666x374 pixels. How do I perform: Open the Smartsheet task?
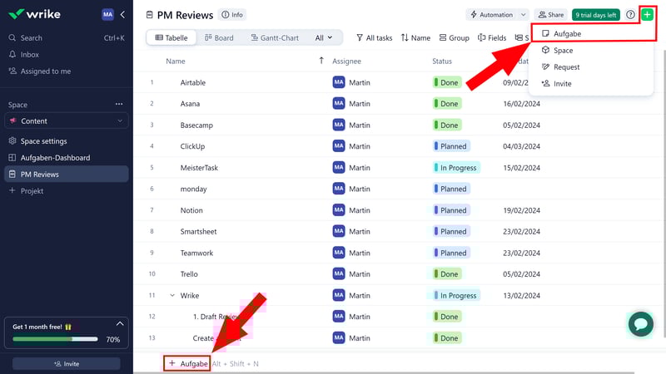click(198, 232)
